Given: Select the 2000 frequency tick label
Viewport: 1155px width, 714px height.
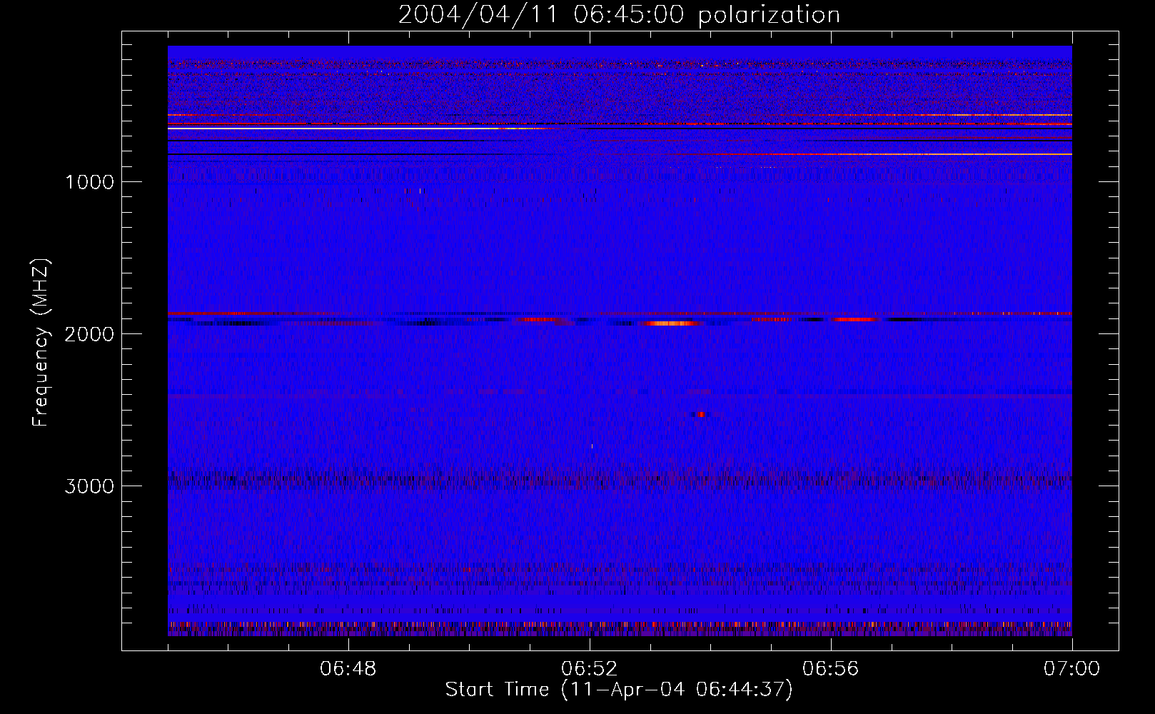Looking at the screenshot, I should click(89, 334).
